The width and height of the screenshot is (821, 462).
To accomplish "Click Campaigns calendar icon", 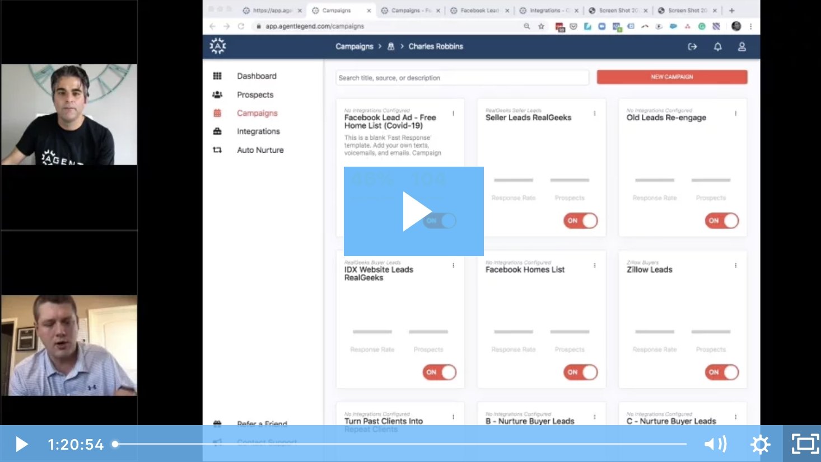I will (217, 113).
